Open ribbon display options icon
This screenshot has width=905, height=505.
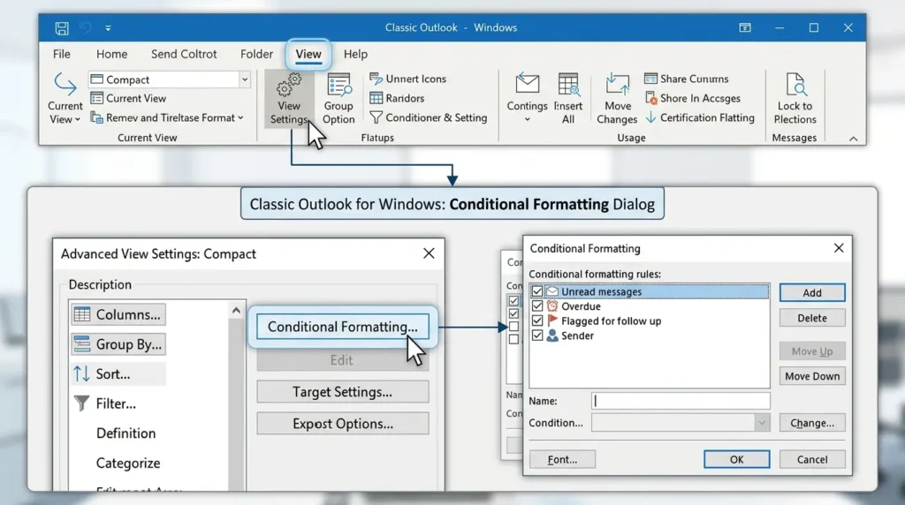click(745, 27)
